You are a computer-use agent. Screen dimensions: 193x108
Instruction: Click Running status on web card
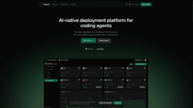pos(63,75)
